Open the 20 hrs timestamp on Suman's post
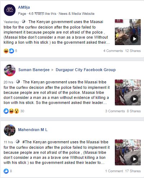144x178 pixels. click(x=8, y=82)
